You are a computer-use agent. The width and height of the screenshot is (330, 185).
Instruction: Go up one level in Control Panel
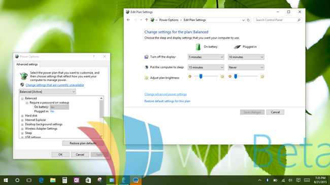[x=147, y=20]
